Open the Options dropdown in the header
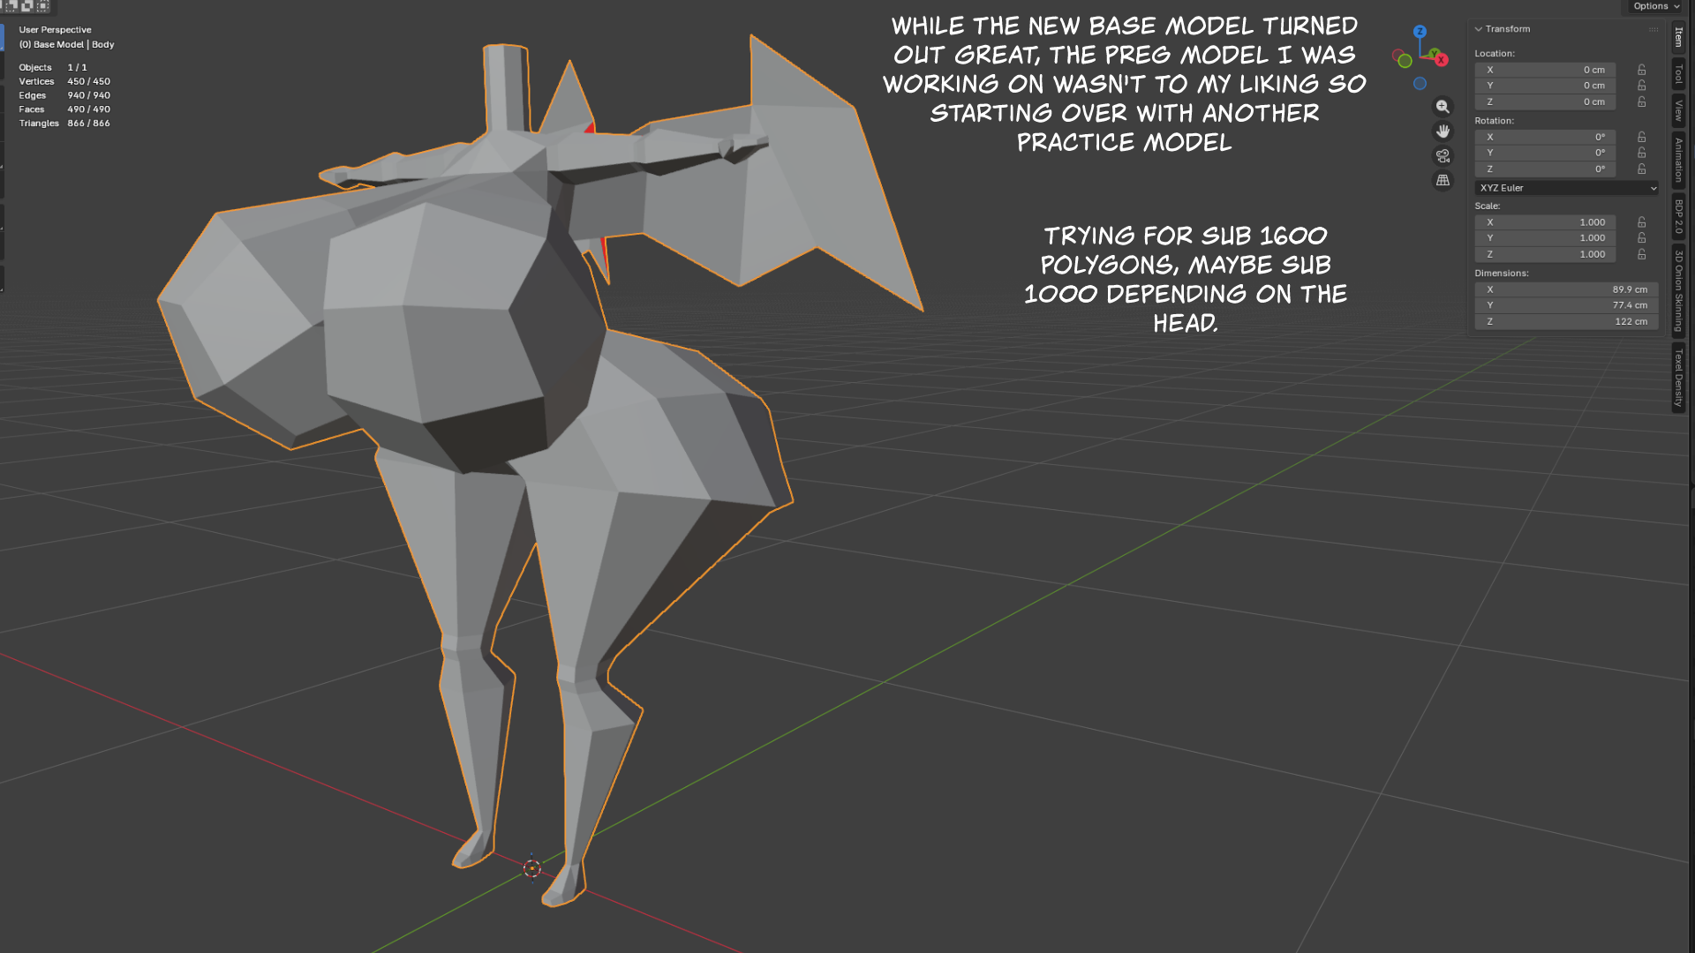The width and height of the screenshot is (1695, 953). (x=1656, y=6)
